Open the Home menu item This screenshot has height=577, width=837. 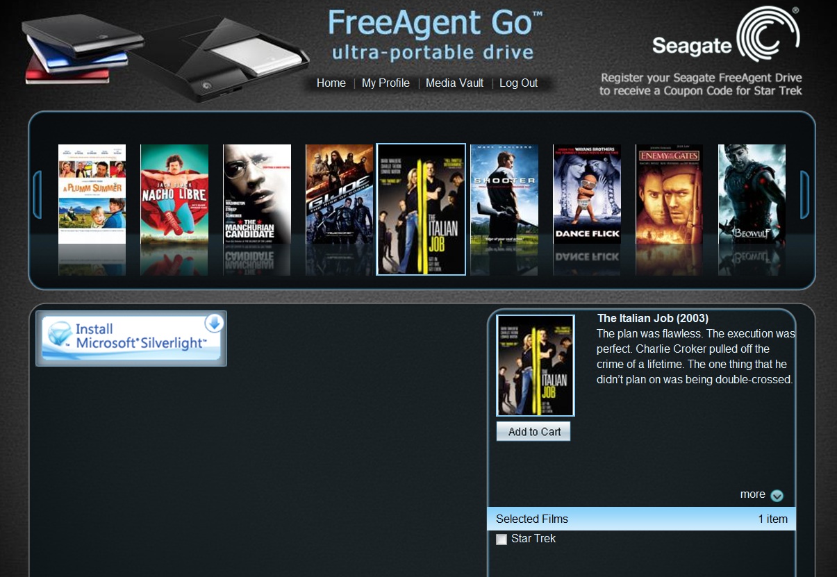[331, 83]
